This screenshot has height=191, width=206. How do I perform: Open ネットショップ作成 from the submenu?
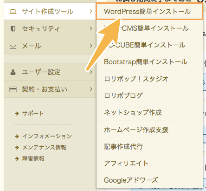[149, 112]
